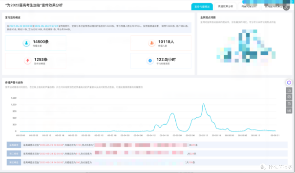Click the 宣传活动概述 section title
The image size is (295, 173).
click(x=13, y=17)
